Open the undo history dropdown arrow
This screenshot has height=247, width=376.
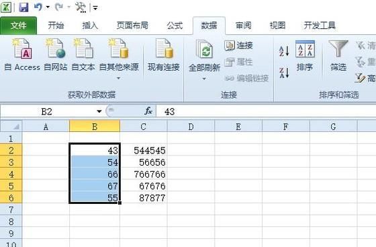click(x=48, y=7)
